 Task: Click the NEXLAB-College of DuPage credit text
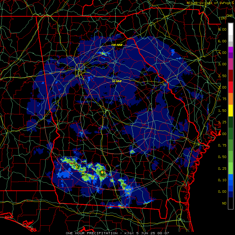tap(209, 3)
